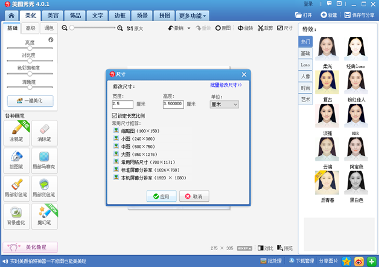
Task: Click the zoom out magnifier icon
Action: (x=65, y=28)
